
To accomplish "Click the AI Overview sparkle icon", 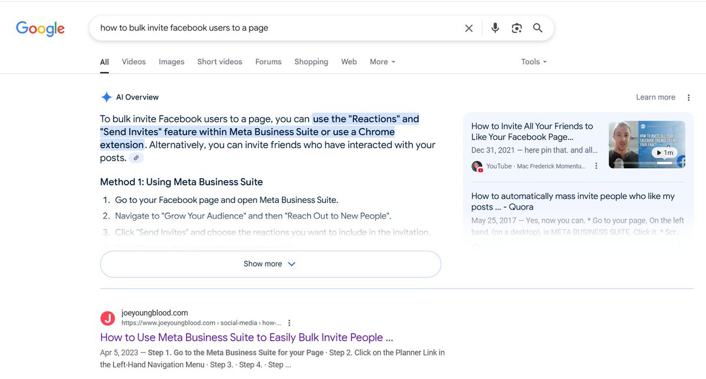I will [106, 97].
